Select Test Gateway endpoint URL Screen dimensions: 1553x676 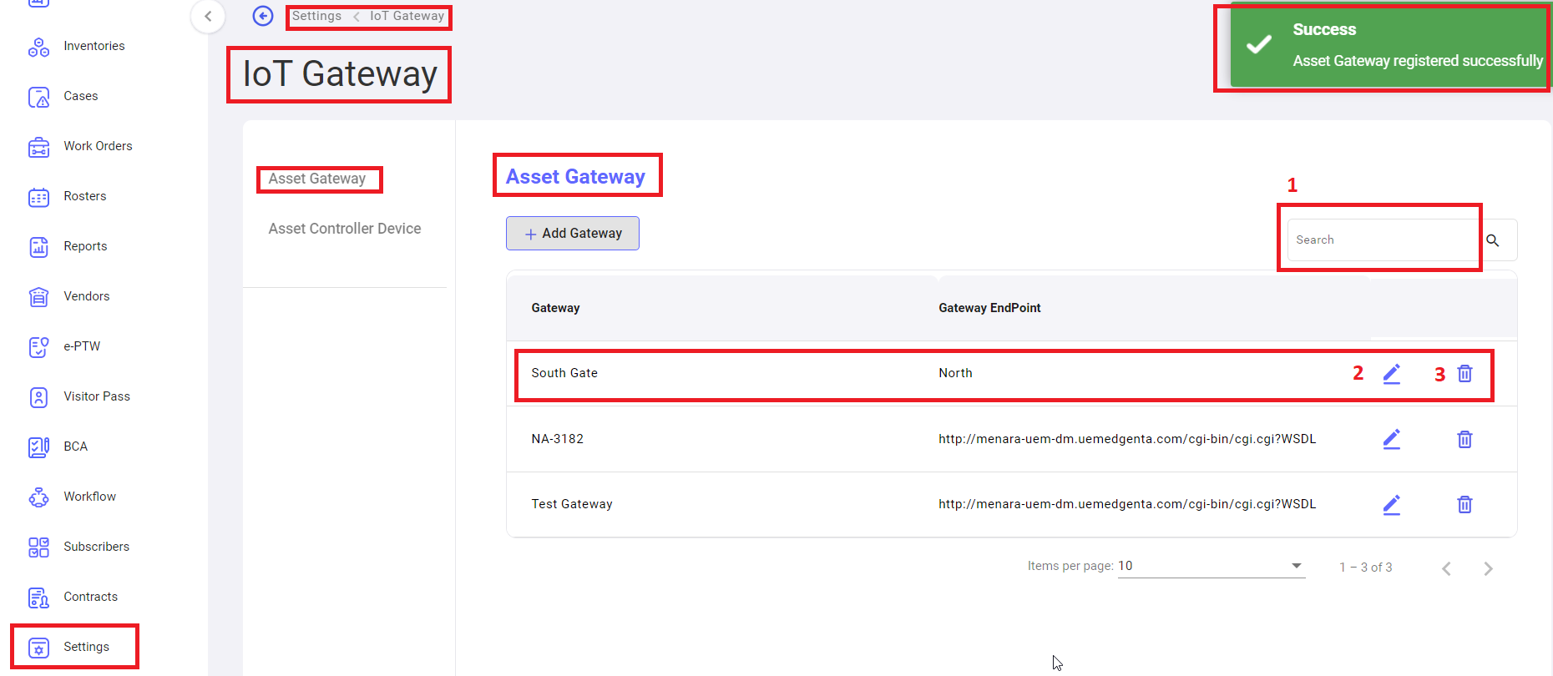click(x=1127, y=504)
